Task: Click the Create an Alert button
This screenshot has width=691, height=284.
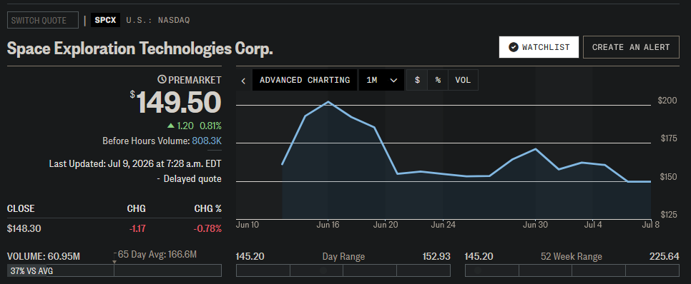Action: coord(631,47)
